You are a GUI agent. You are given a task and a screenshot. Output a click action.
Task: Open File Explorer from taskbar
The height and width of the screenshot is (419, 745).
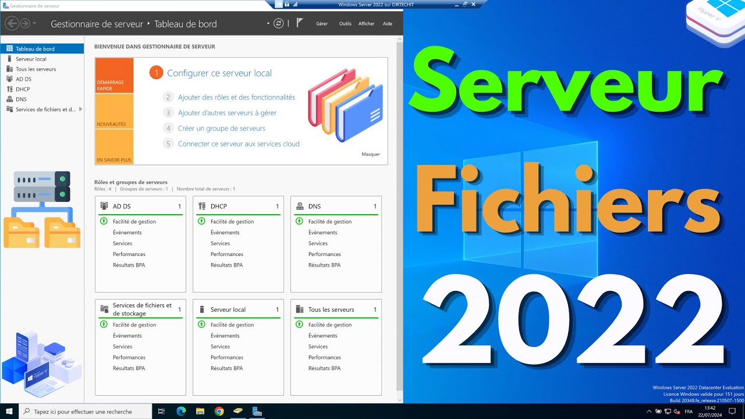pyautogui.click(x=200, y=411)
